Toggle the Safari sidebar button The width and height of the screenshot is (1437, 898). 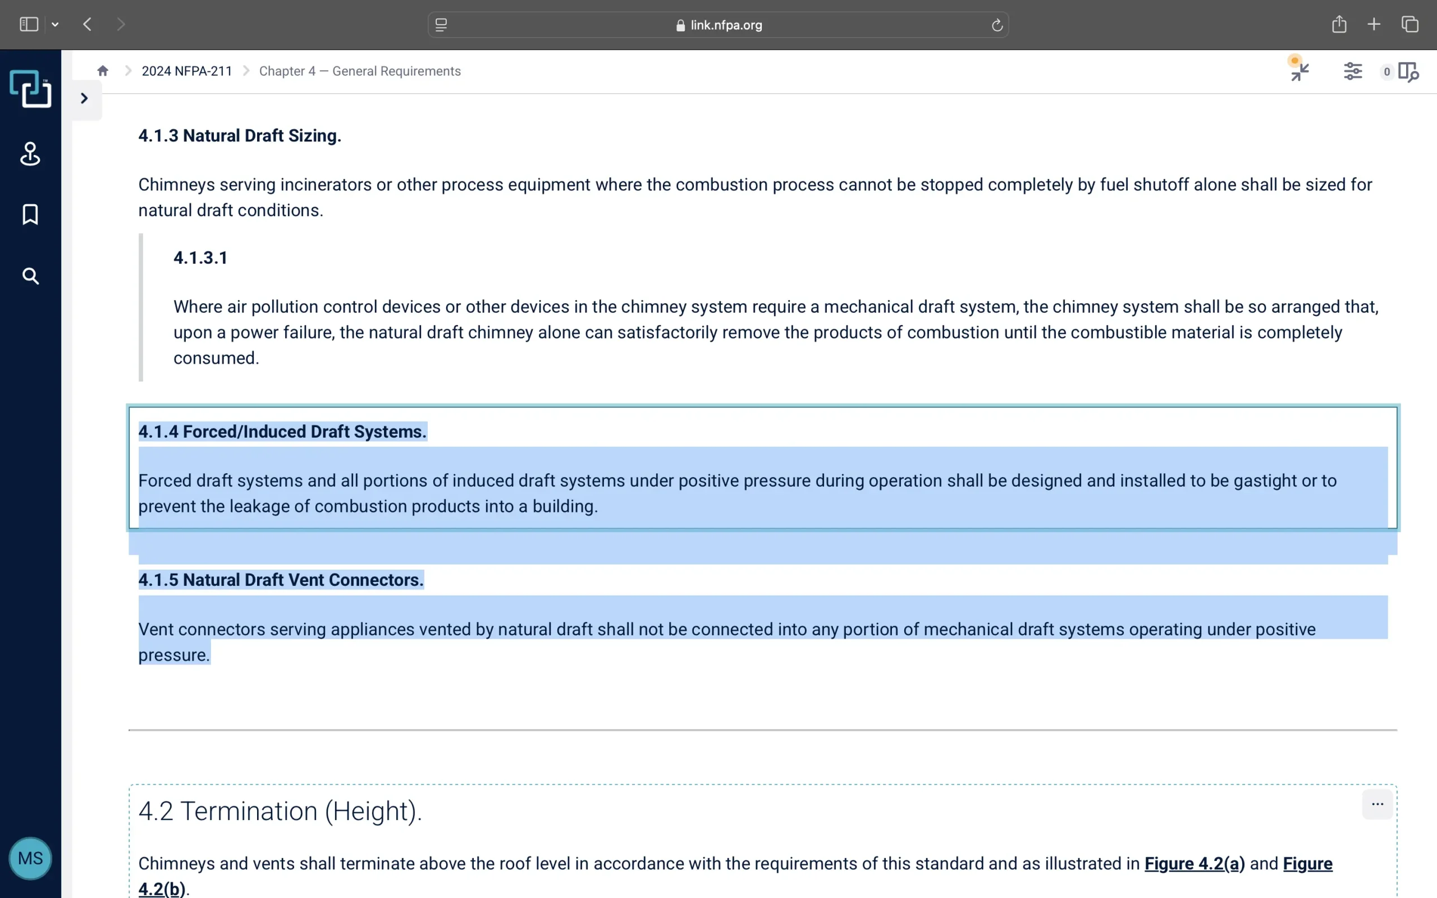[29, 24]
